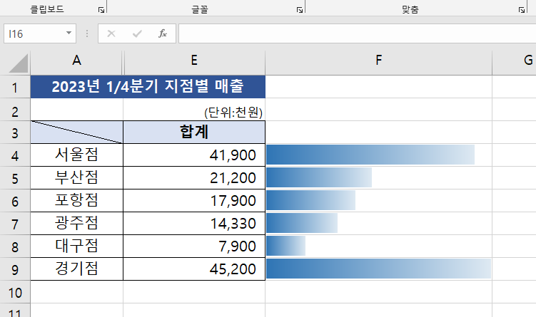The image size is (536, 317).
Task: Select row 9 header
Action: coord(15,269)
